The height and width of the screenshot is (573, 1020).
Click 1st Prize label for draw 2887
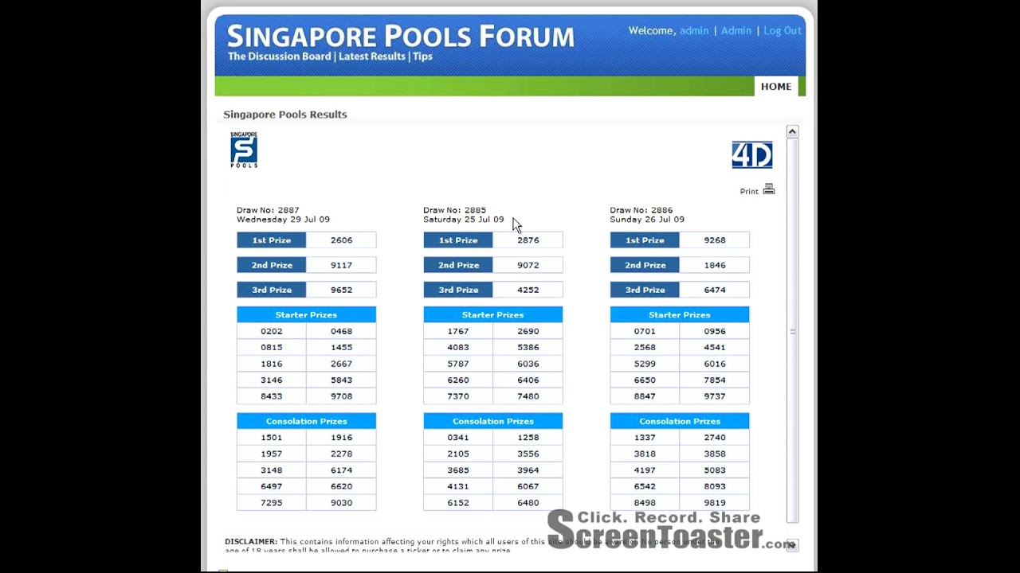[272, 240]
